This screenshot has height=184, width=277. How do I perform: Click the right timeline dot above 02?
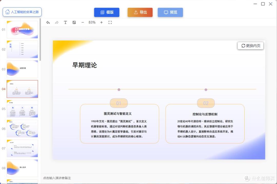point(206,90)
